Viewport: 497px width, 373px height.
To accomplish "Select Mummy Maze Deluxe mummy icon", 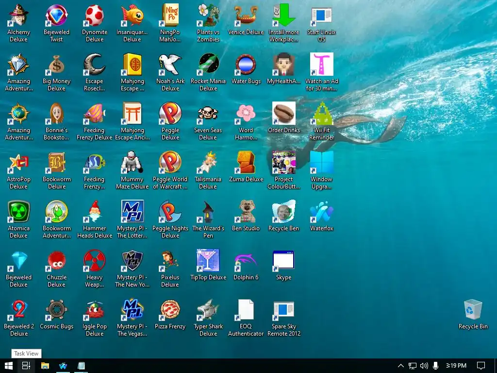I will (132, 162).
